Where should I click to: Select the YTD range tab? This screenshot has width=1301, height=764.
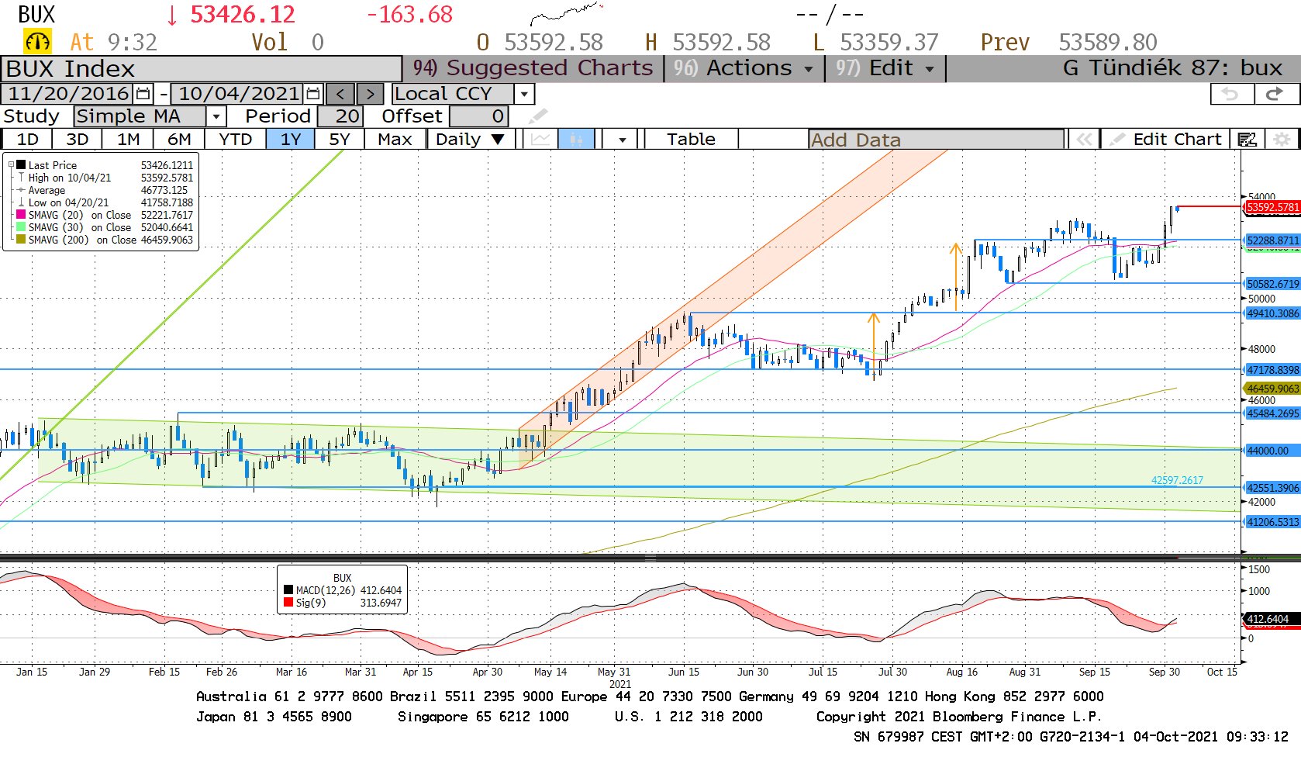click(235, 139)
